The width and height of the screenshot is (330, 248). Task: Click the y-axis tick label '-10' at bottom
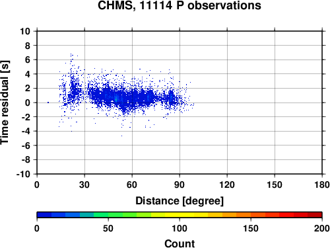click(23, 174)
